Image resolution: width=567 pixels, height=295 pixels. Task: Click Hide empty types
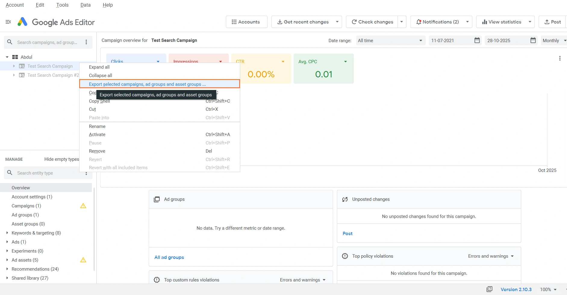[x=62, y=159]
